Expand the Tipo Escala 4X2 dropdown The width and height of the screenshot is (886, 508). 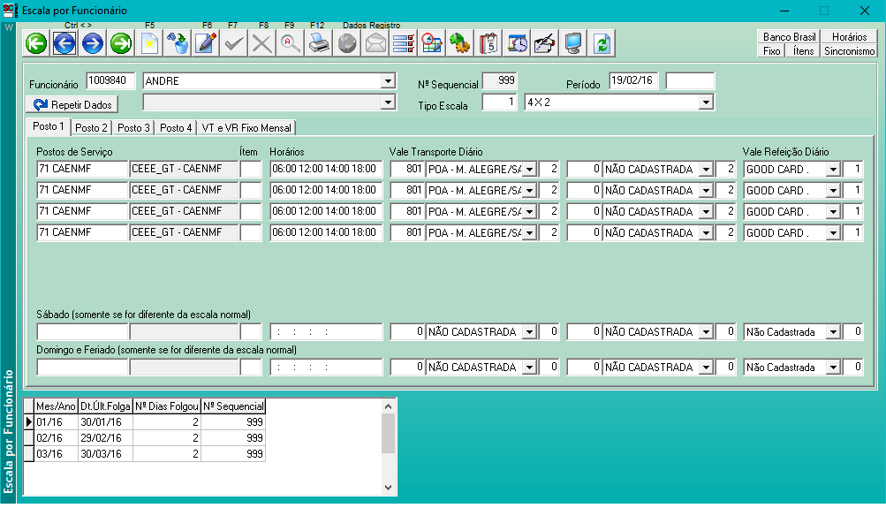[x=705, y=102]
